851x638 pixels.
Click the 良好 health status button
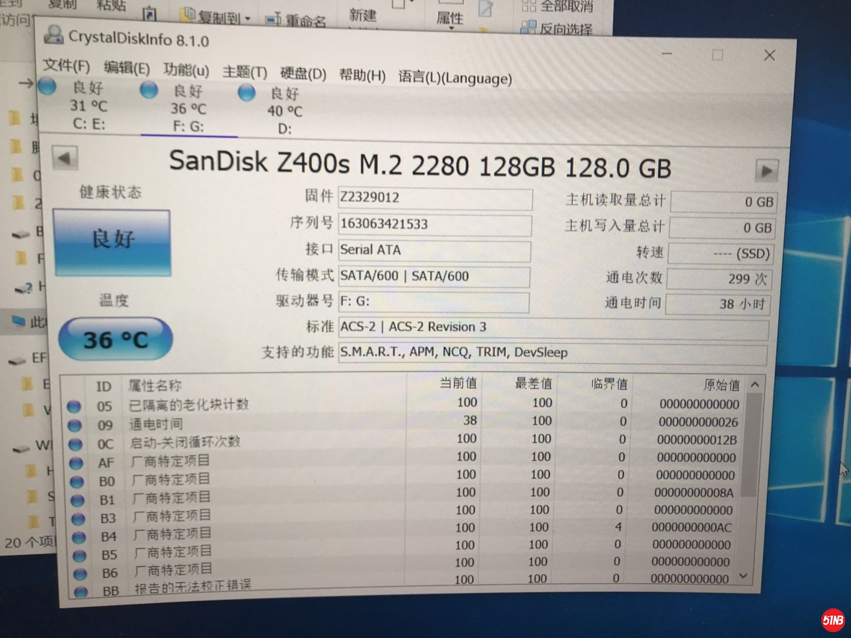click(113, 241)
